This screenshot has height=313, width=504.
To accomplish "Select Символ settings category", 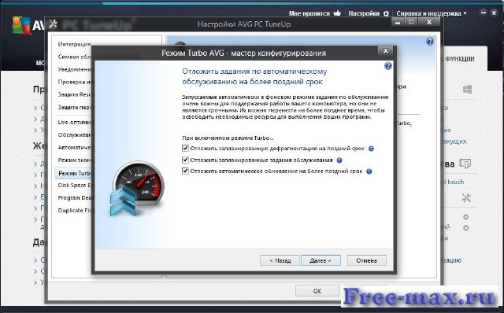I will click(74, 57).
